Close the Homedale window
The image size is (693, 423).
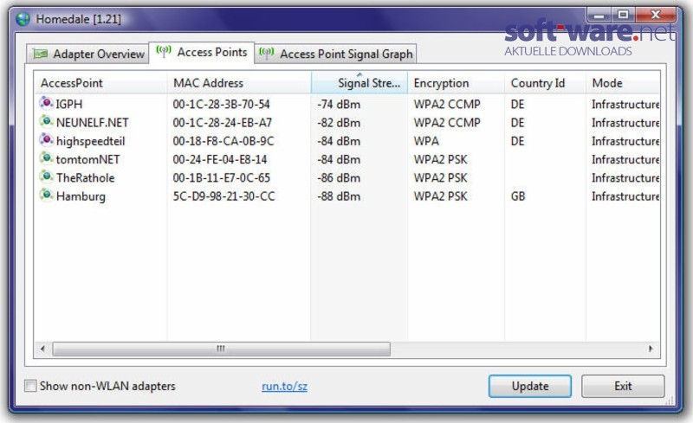[x=656, y=16]
